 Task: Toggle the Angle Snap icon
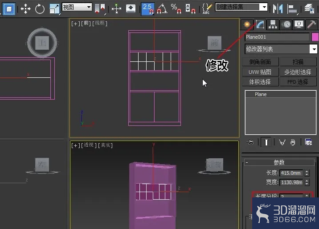coord(162,9)
